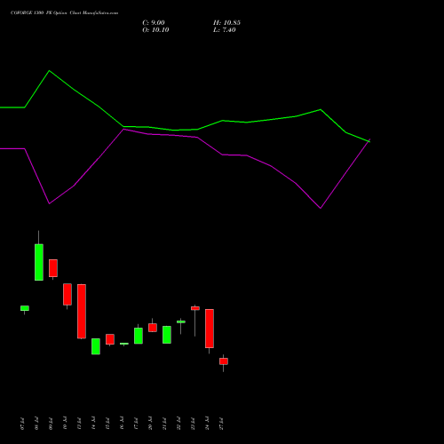This screenshot has height=444, width=444.
Task: Click the small green candle for 07 Jul
Action: click(25, 308)
